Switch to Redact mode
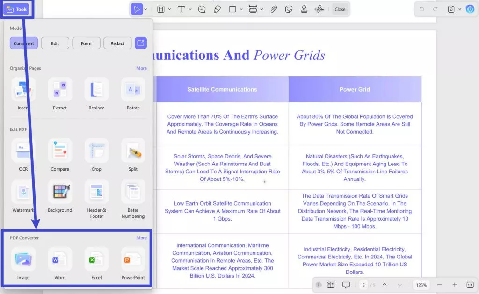The image size is (479, 294). pyautogui.click(x=117, y=43)
